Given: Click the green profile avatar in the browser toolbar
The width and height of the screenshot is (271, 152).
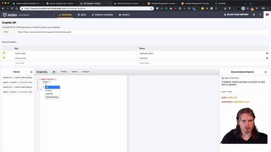Looking at the screenshot, I should [x=243, y=8].
